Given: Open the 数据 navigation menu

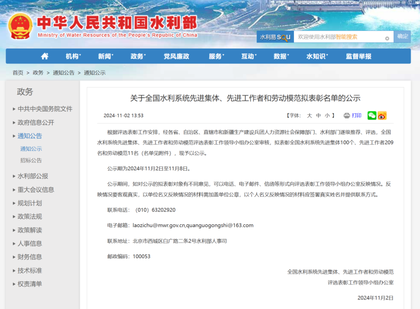Looking at the screenshot, I should click(281, 56).
